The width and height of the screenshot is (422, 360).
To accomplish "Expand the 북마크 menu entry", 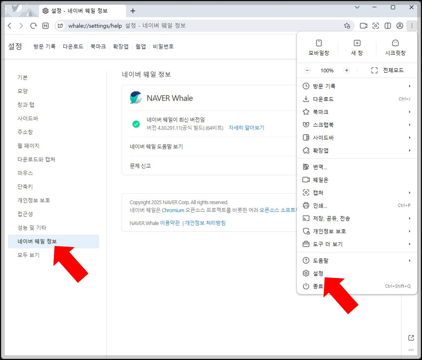I will pos(357,112).
